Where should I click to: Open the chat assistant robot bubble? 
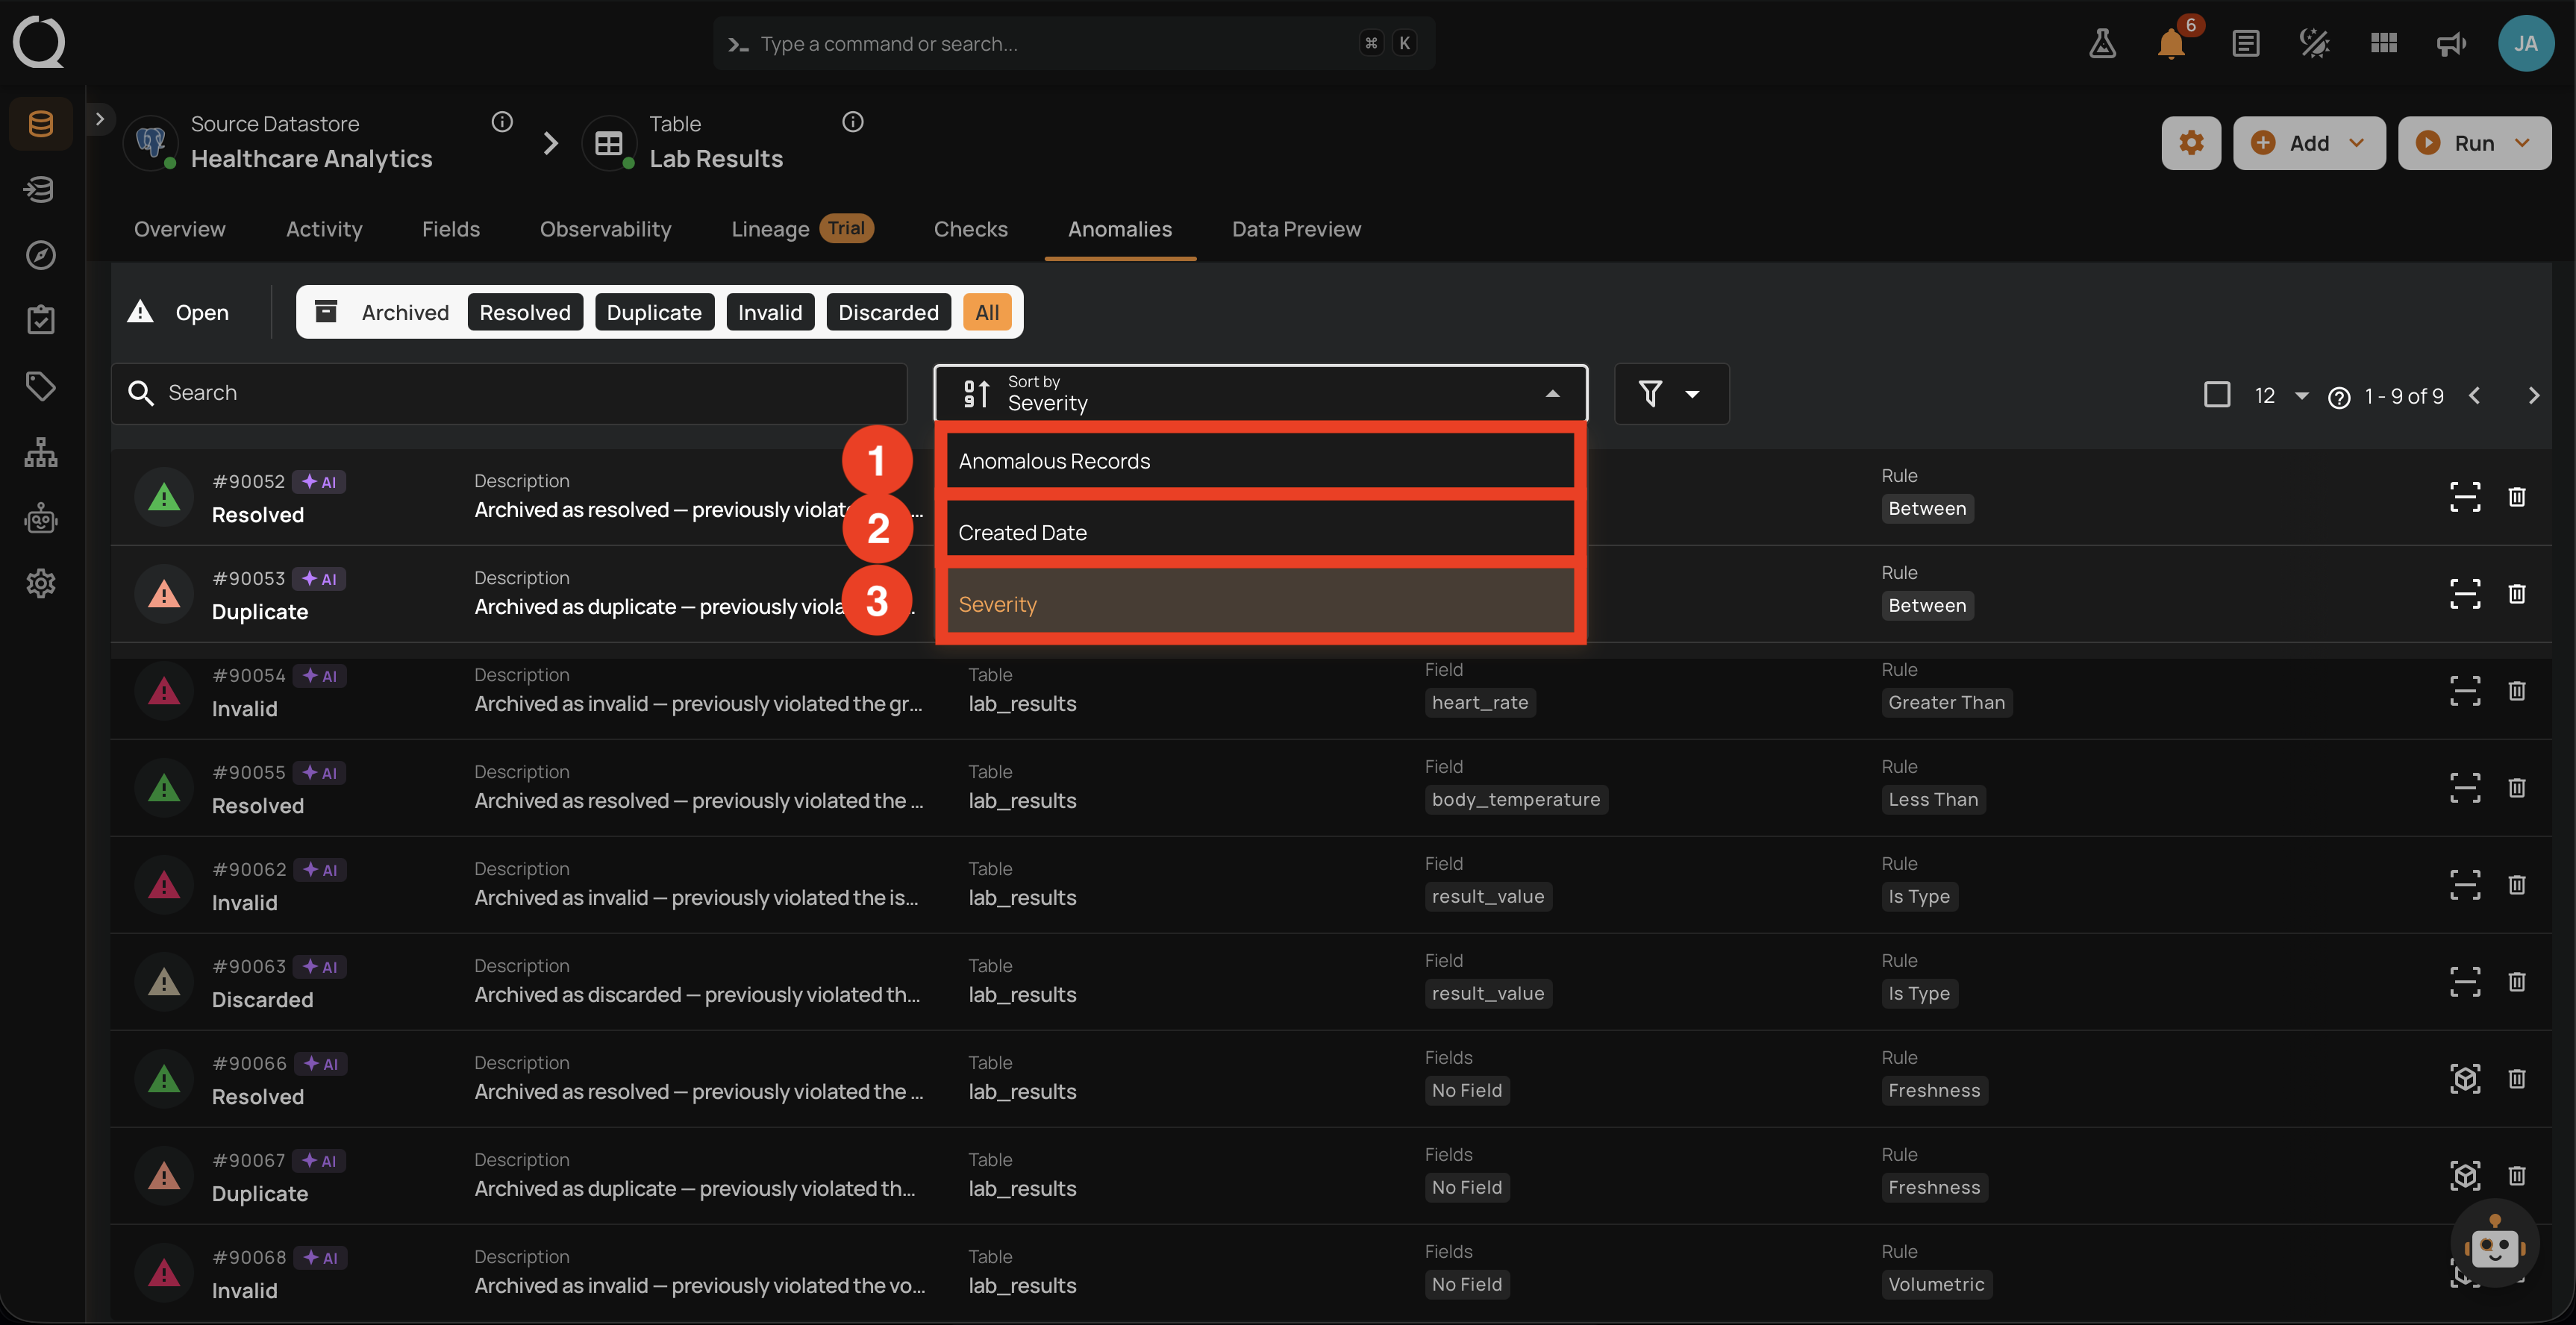(2494, 1244)
